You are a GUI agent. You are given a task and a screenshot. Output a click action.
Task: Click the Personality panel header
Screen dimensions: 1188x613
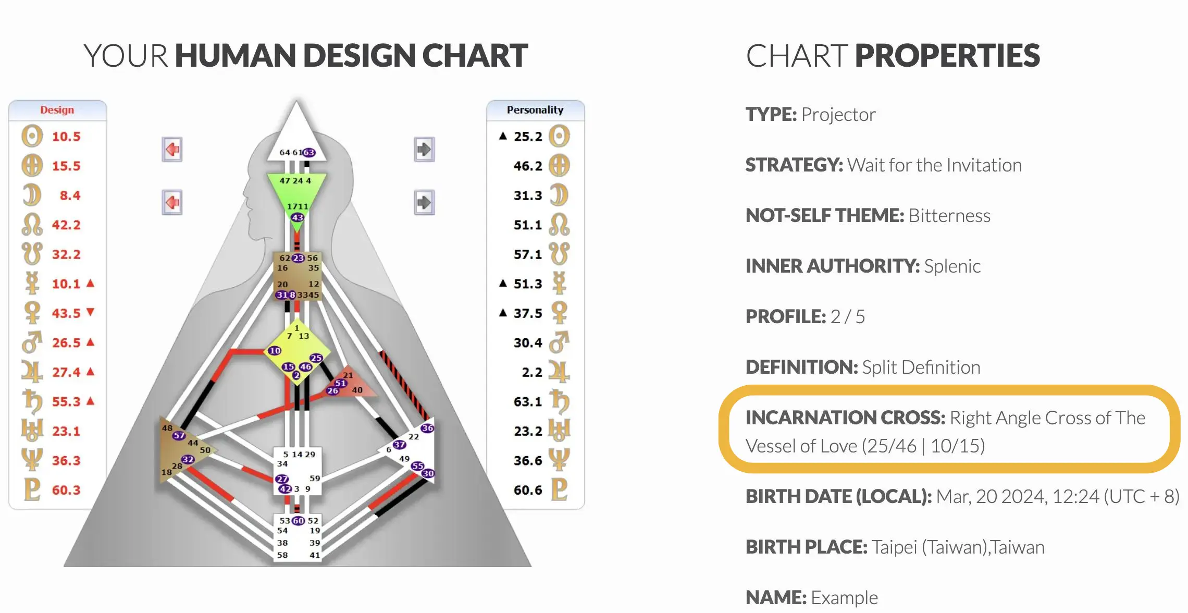[x=535, y=110]
